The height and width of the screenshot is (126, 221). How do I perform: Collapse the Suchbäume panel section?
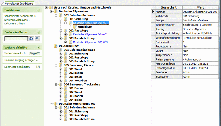pos(39,10)
